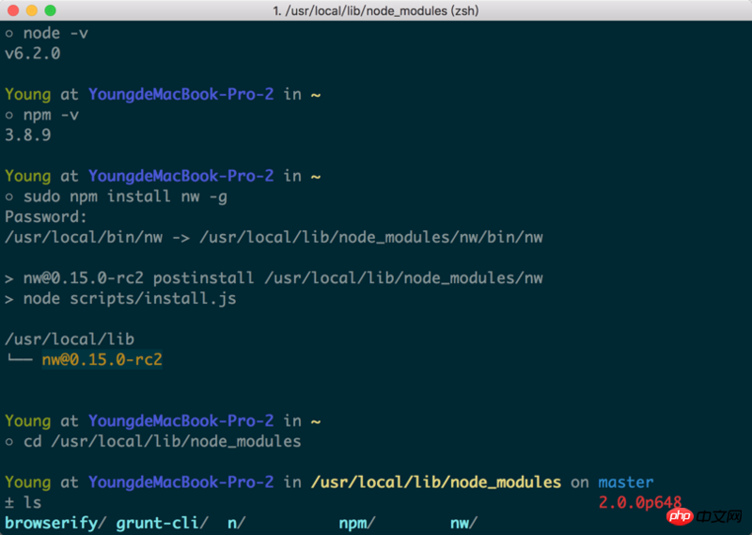Click 'node scripts/install.js' line

point(120,298)
